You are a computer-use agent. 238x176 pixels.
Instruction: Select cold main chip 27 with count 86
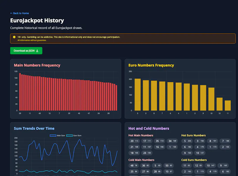[145, 172]
